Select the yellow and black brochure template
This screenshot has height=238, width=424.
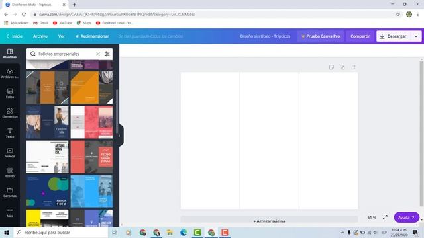click(48, 218)
